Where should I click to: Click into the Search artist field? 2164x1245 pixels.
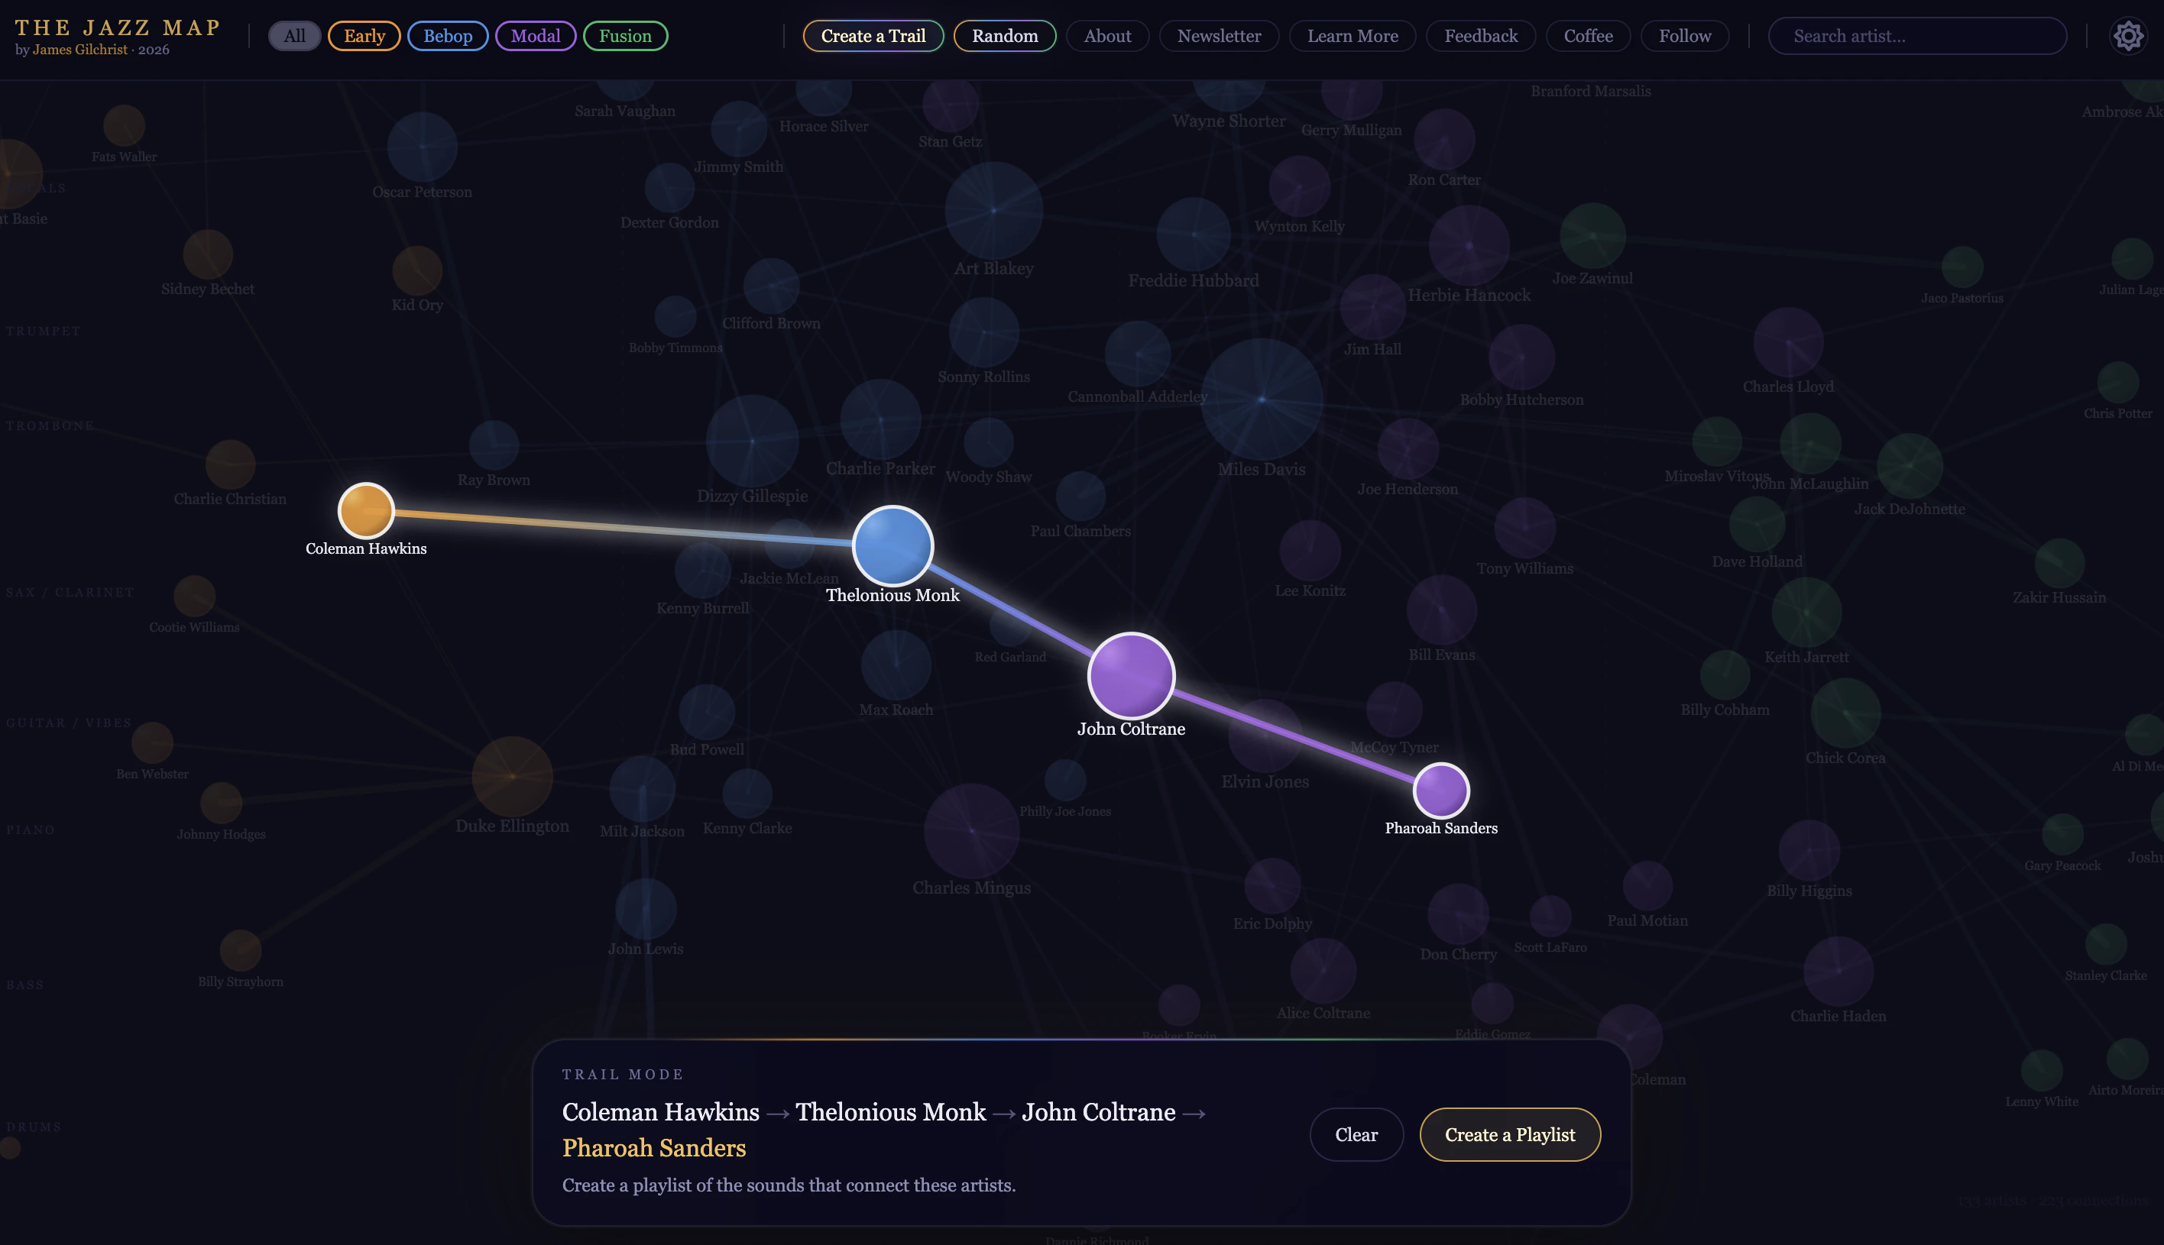tap(1918, 36)
